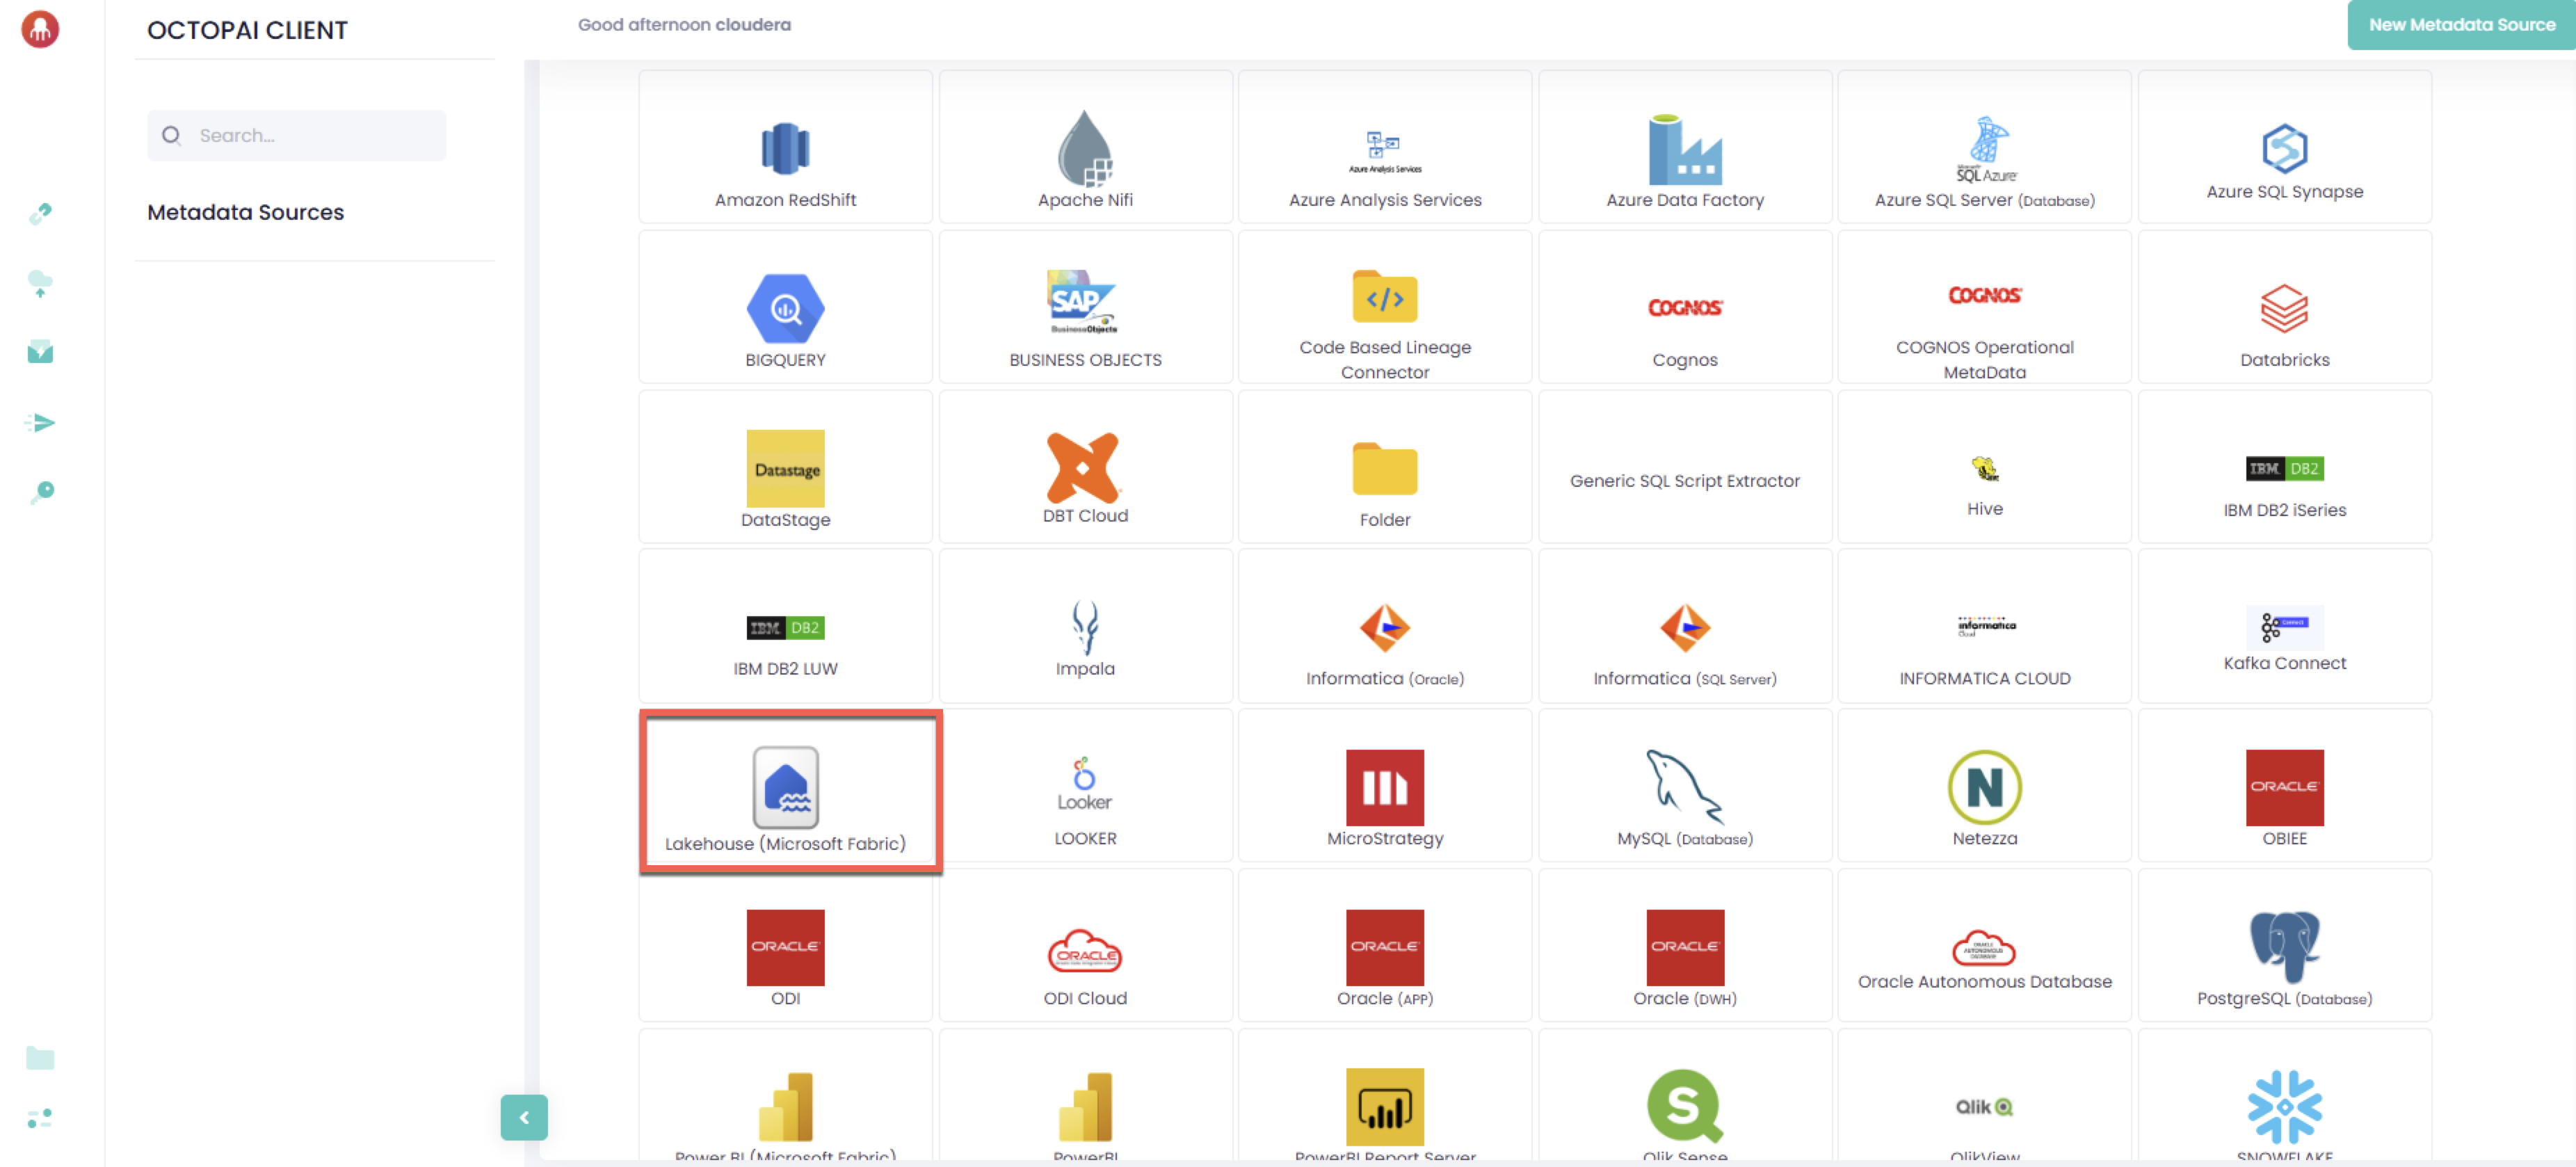The width and height of the screenshot is (2576, 1167).
Task: Choose Azure Analysis Services connector
Action: 1385,147
